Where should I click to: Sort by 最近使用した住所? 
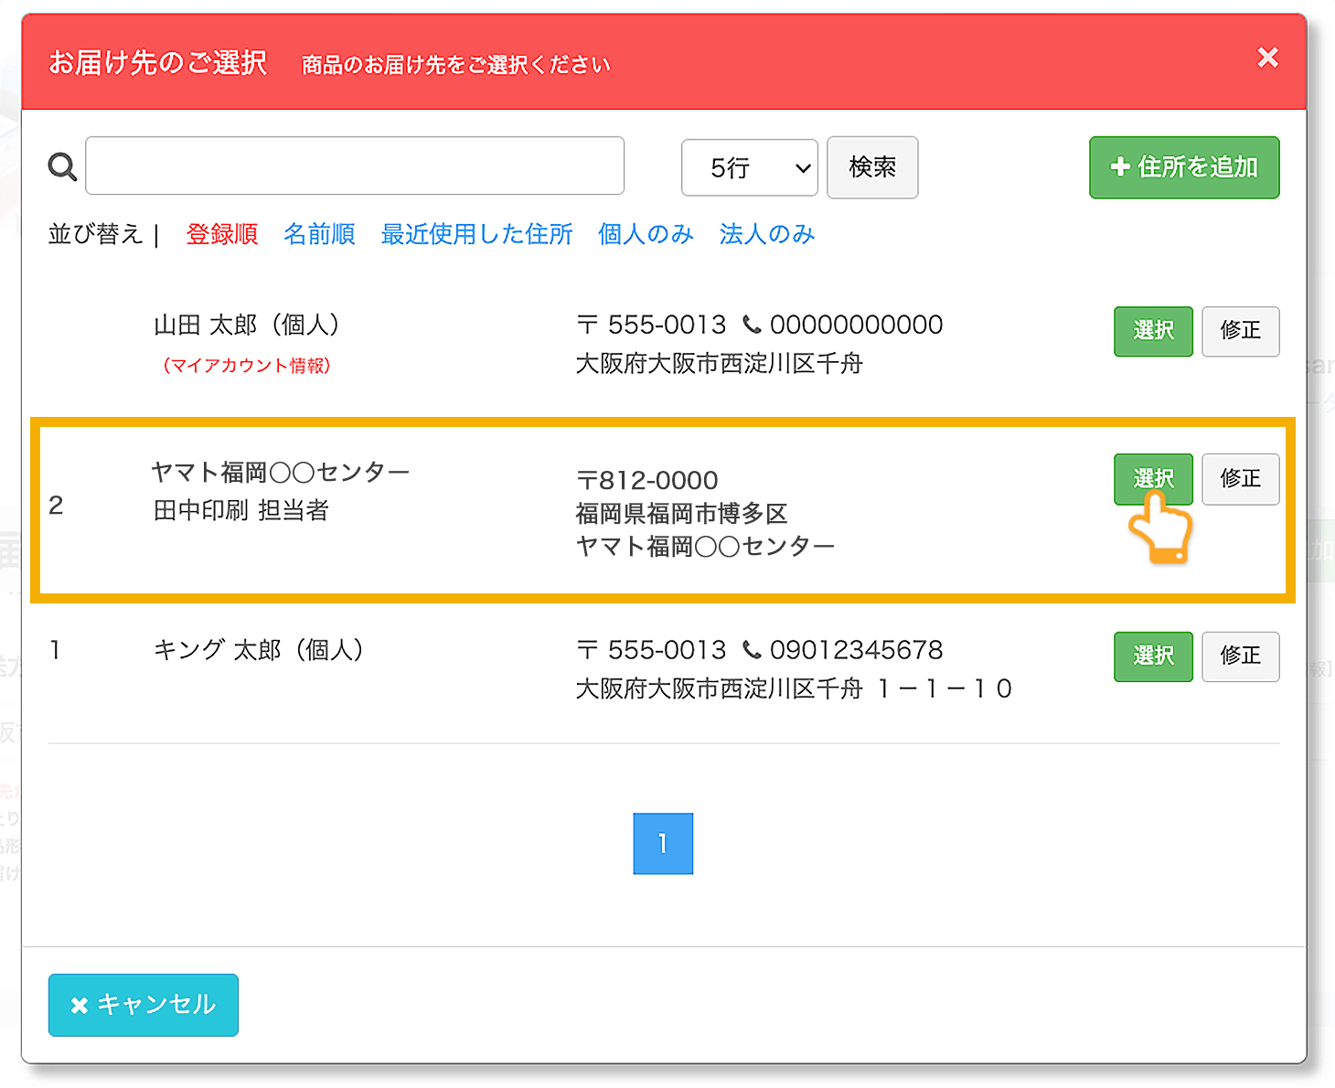click(476, 234)
